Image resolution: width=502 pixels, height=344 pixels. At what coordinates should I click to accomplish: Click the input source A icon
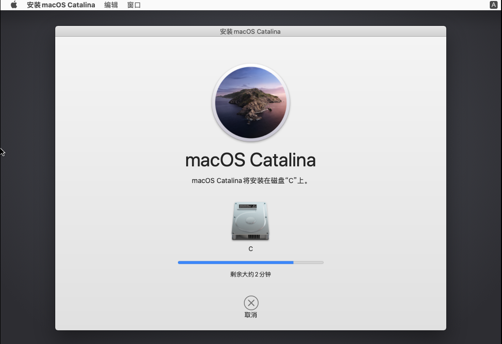(493, 5)
